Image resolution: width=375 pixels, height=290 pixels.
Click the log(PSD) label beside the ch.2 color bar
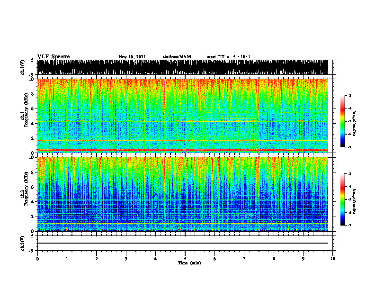355,201
